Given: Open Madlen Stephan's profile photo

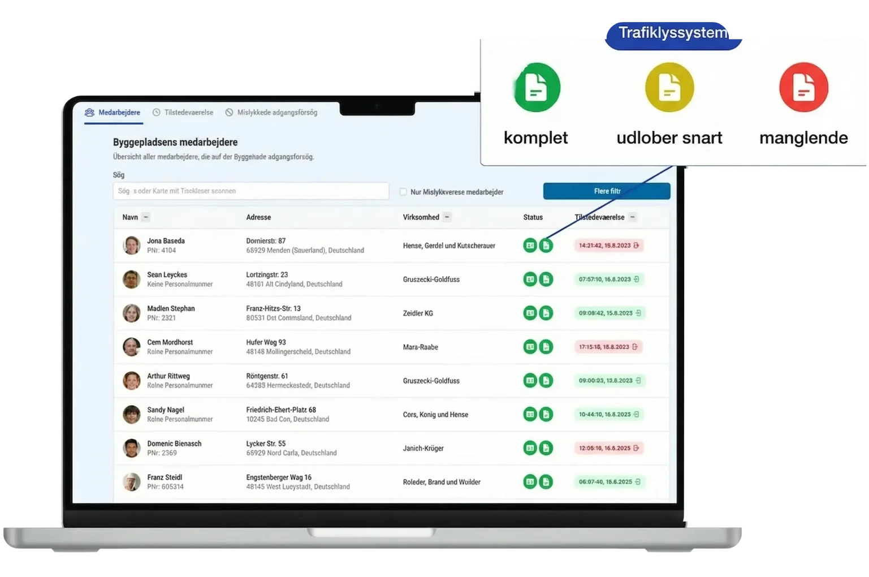Looking at the screenshot, I should 132,313.
